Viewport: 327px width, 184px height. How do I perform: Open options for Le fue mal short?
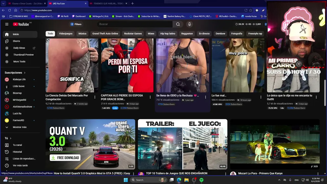tap(261, 97)
